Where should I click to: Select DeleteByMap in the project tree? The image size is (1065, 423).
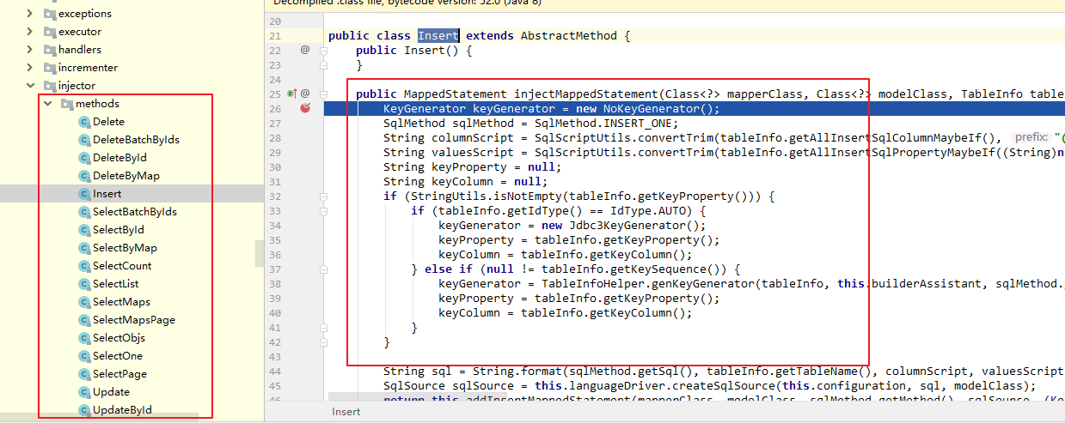coord(126,176)
